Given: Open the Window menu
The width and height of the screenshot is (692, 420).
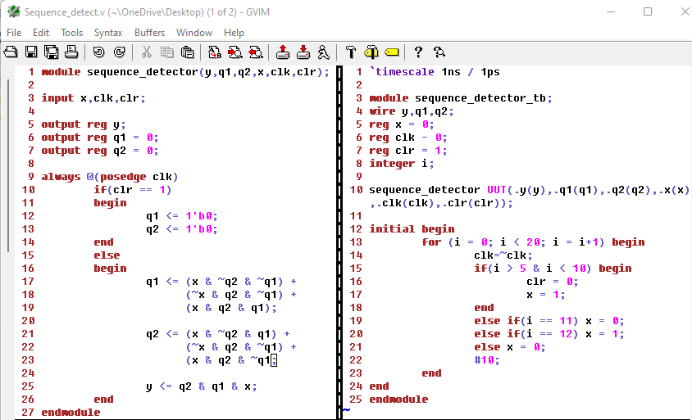Looking at the screenshot, I should click(194, 33).
